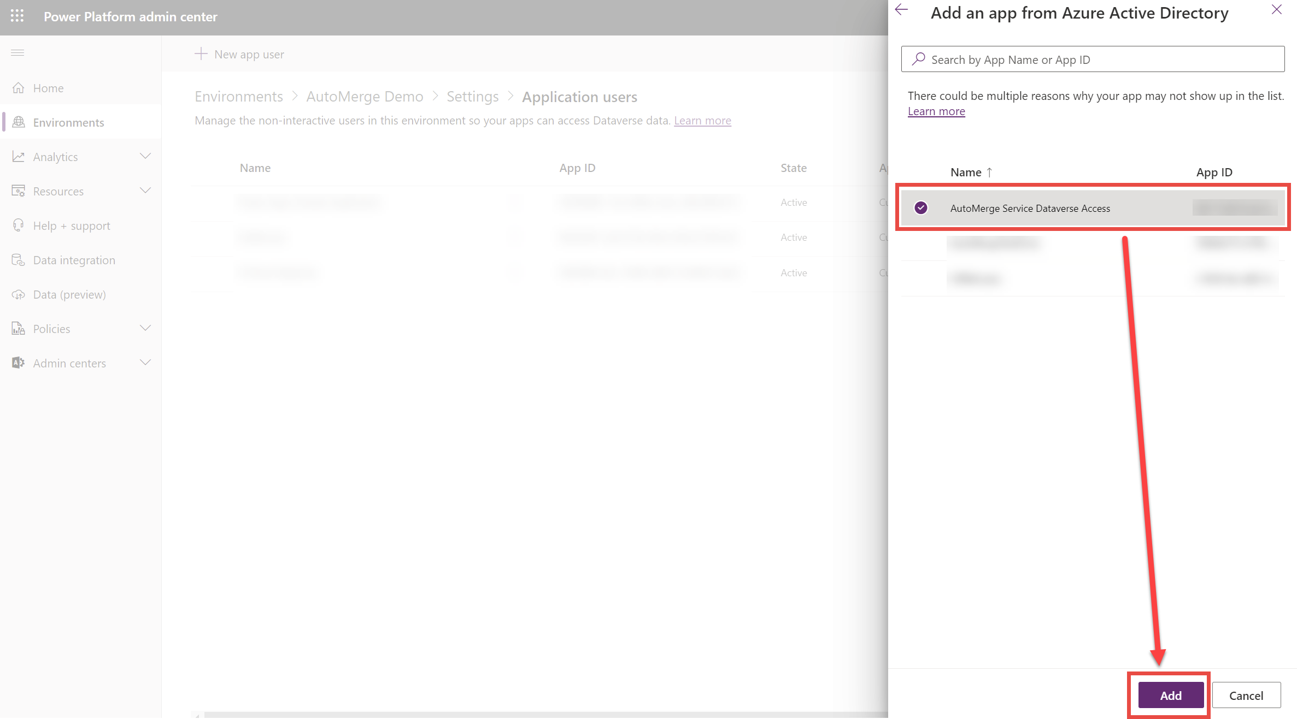The image size is (1297, 719).
Task: Open Learn more link in panel
Action: [936, 111]
